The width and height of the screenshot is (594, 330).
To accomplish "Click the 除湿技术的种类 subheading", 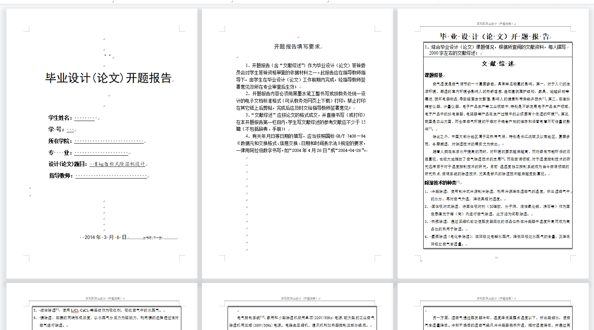I will click(x=441, y=183).
